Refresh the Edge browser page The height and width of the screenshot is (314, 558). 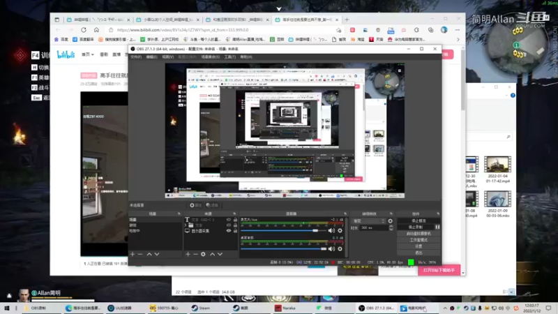[84, 30]
